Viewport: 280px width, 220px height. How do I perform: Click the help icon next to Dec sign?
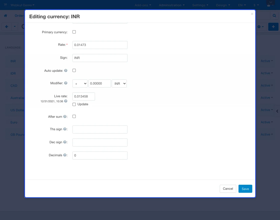(65, 142)
